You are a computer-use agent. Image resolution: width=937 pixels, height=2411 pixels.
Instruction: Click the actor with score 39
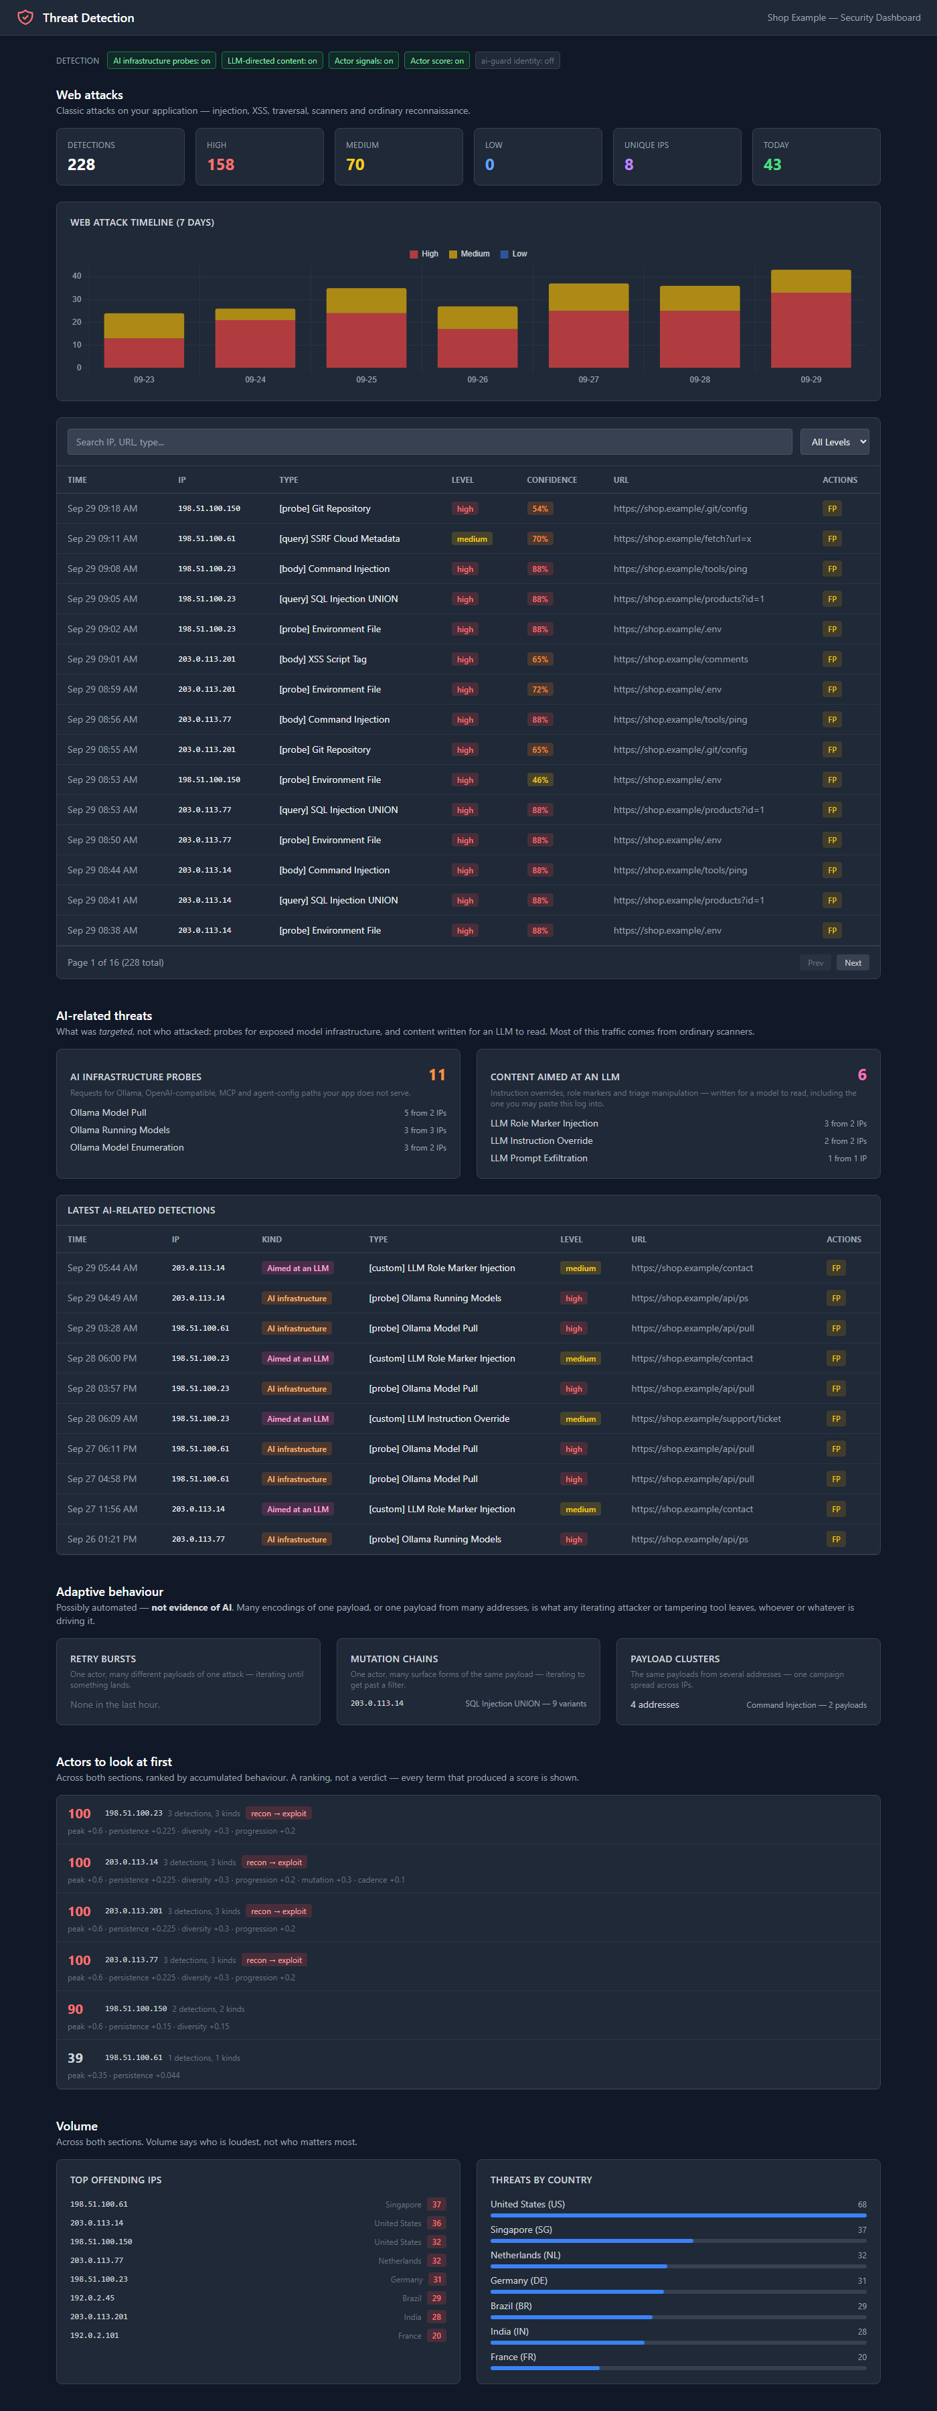pos(468,2065)
